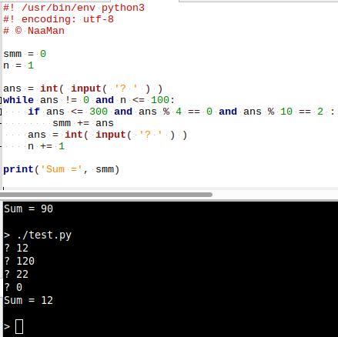Click the 'Sum = 12' terminal output
The image size is (338, 337).
tap(28, 300)
